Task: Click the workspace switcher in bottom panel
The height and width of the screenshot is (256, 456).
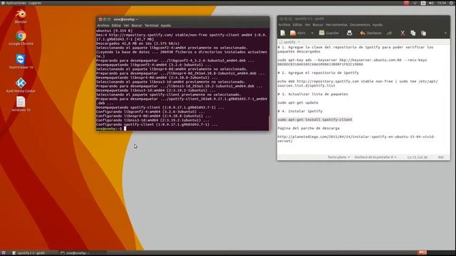Action: pos(423,253)
